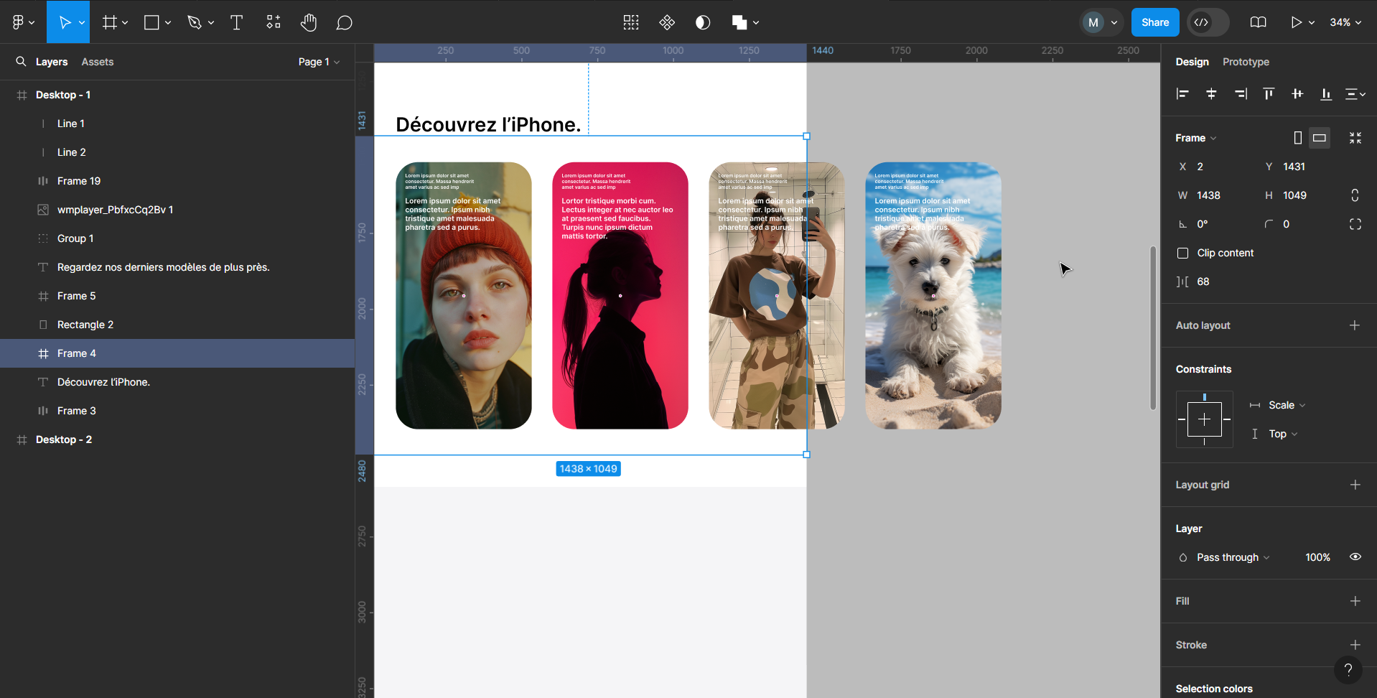
Task: Add a Stroke with plus button
Action: [1355, 645]
